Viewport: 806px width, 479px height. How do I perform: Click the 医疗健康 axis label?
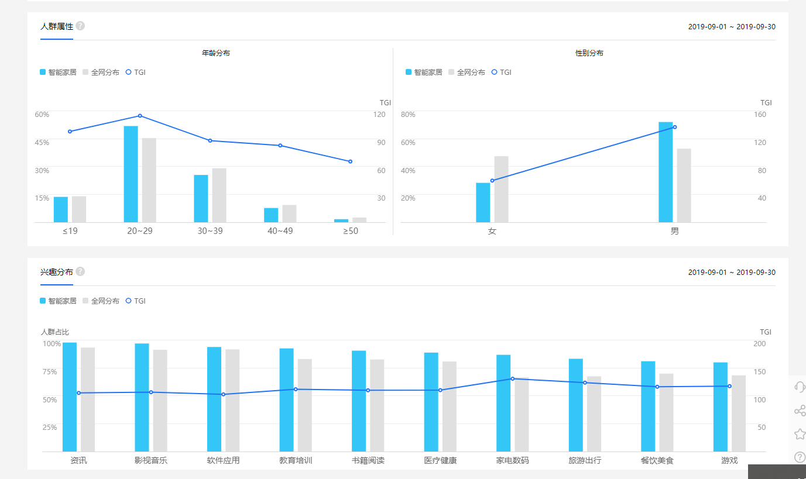click(440, 461)
